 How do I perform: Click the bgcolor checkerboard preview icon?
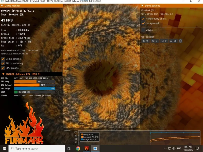click(x=180, y=41)
